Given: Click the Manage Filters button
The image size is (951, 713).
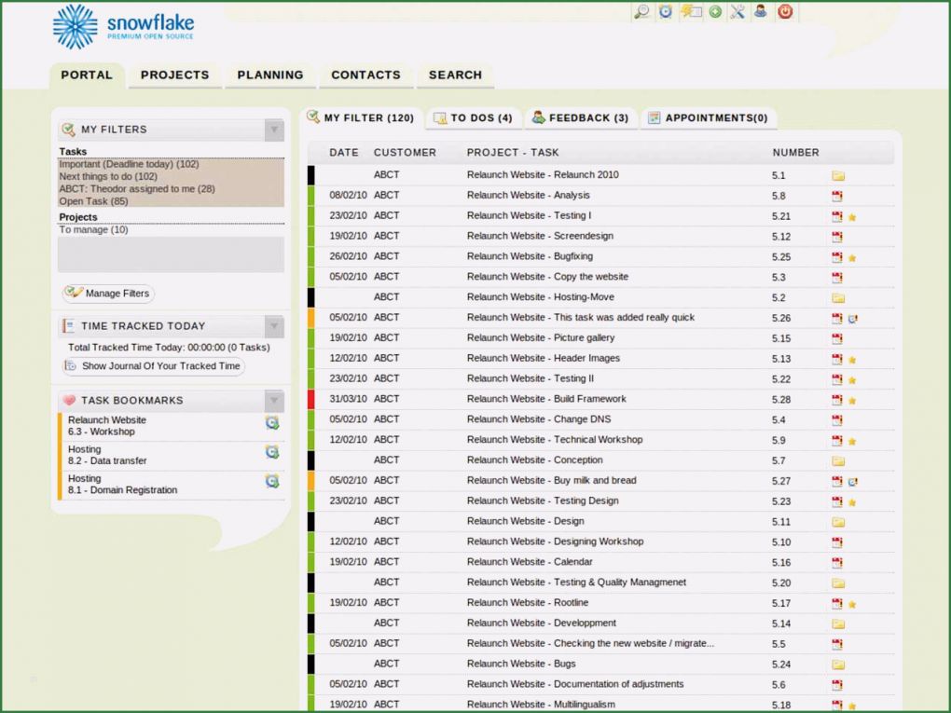Looking at the screenshot, I should (107, 293).
